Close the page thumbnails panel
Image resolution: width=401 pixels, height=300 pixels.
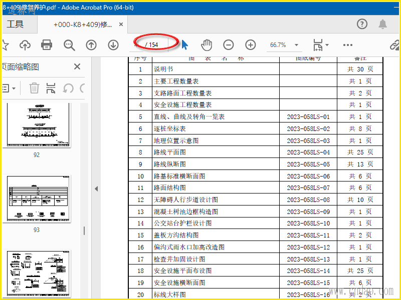(77, 66)
